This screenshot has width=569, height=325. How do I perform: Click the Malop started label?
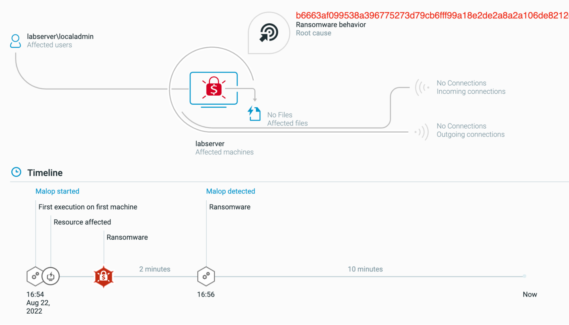[x=57, y=191]
